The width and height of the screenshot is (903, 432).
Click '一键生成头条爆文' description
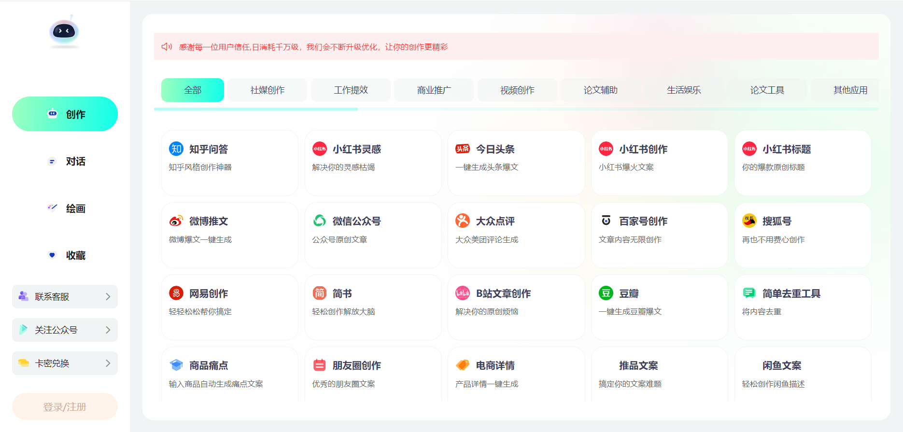[487, 167]
